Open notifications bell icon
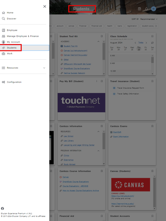The image size is (166, 221). tap(146, 9)
